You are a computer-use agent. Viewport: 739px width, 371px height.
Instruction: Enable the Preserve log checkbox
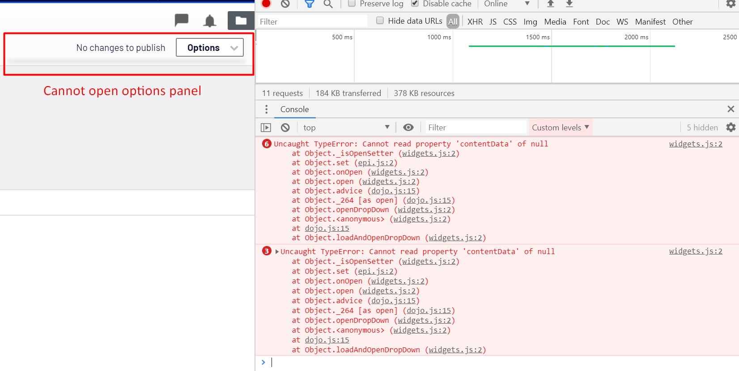click(x=352, y=4)
